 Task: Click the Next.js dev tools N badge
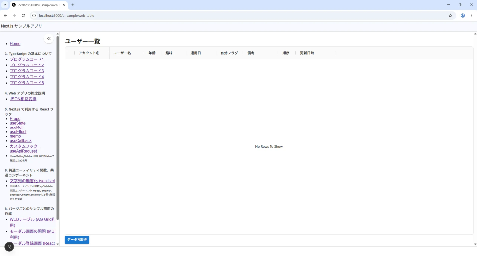click(x=9, y=247)
